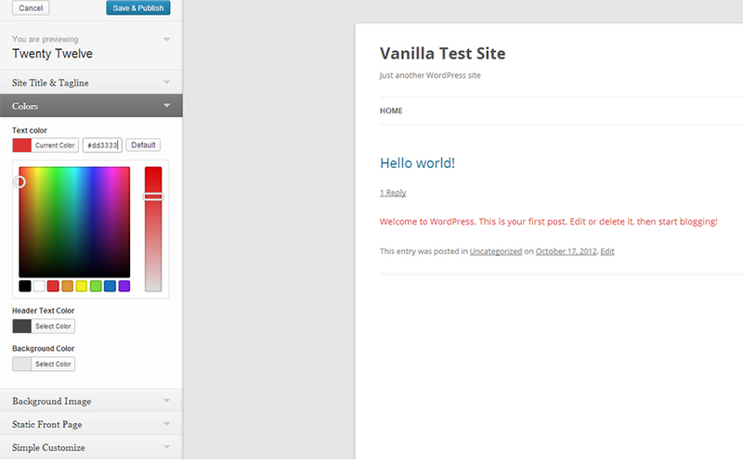Viewport: 743px width, 474px height.
Task: Select the green palette swatch
Action: tap(96, 286)
